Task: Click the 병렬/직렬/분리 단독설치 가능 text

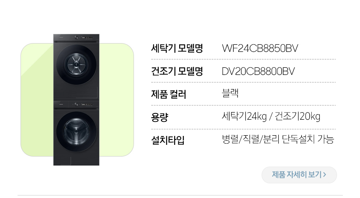Action: (x=278, y=139)
